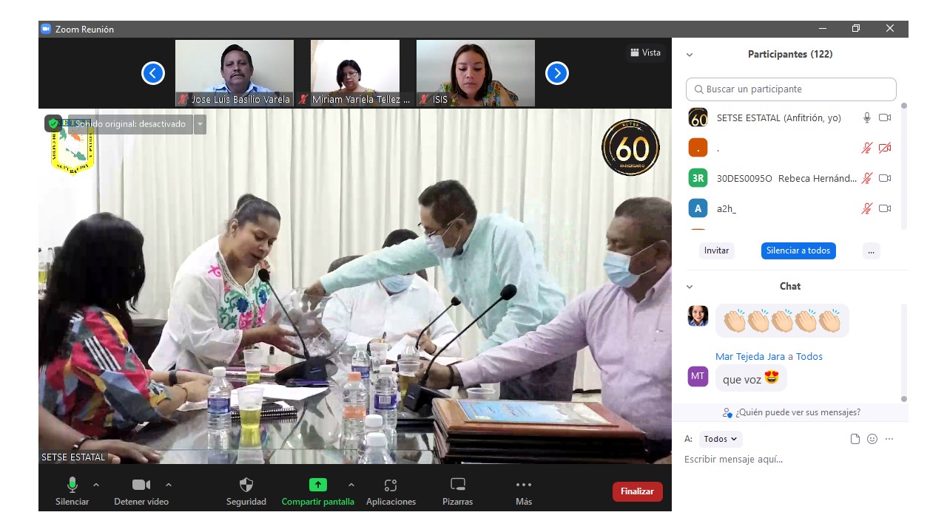Open the Todos recipient dropdown
The width and height of the screenshot is (947, 532).
[x=721, y=439]
